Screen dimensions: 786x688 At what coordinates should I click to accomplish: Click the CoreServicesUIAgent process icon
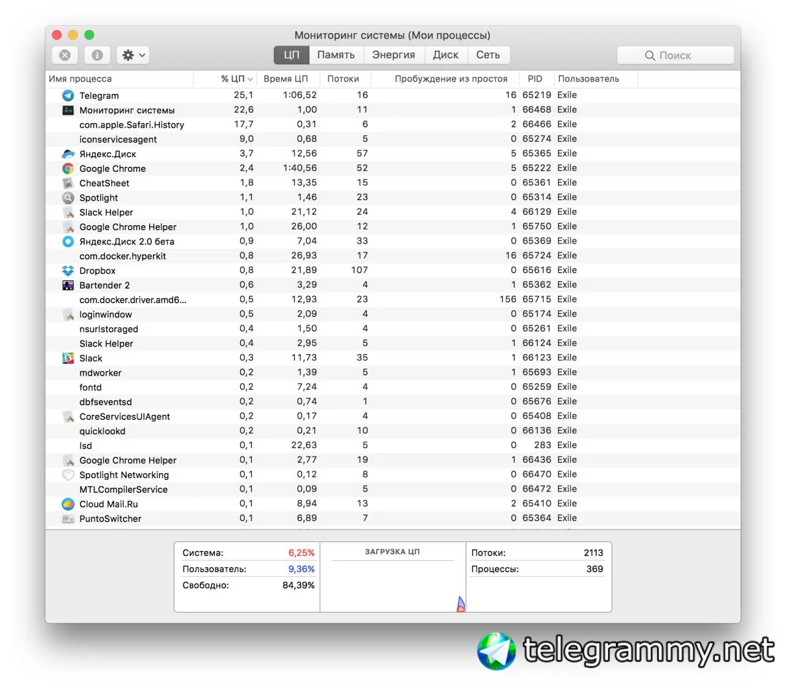tap(68, 417)
